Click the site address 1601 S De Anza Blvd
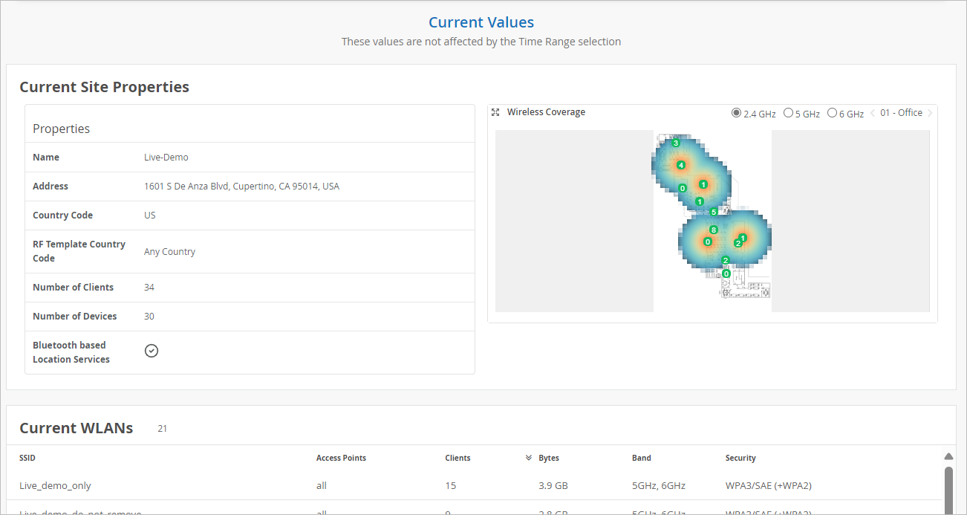This screenshot has height=515, width=967. [241, 187]
